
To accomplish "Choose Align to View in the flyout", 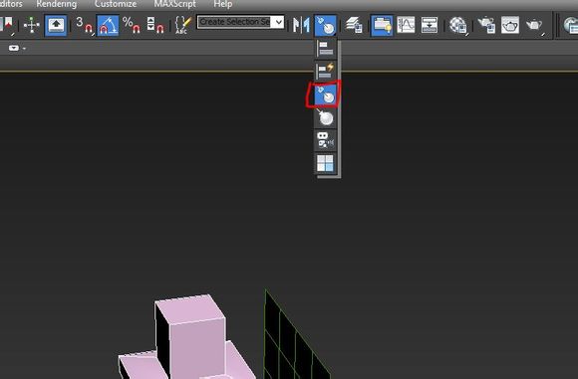I will tap(325, 163).
